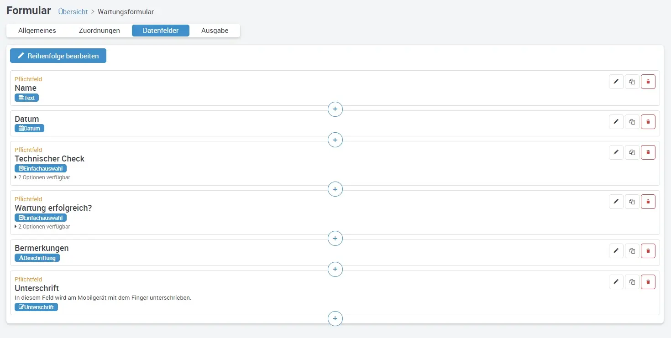Edit the Name field with pencil icon
Image resolution: width=671 pixels, height=338 pixels.
616,82
